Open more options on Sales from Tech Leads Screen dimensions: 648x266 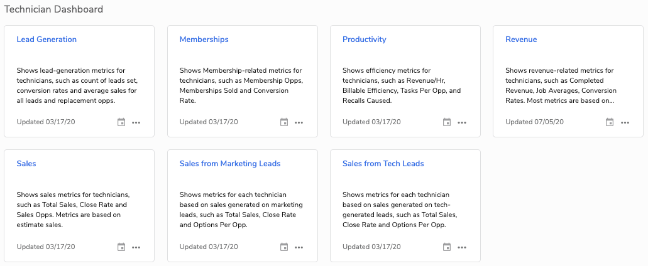462,247
